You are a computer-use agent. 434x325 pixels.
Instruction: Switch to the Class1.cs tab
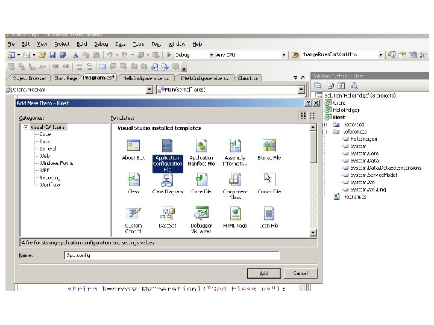click(x=248, y=78)
